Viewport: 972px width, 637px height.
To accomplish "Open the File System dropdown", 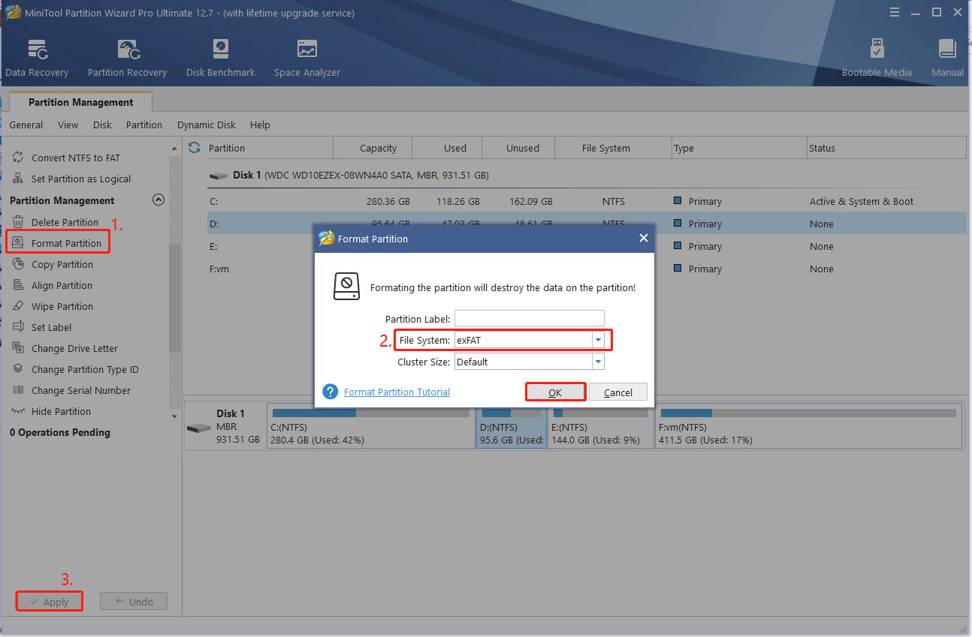I will pyautogui.click(x=598, y=339).
